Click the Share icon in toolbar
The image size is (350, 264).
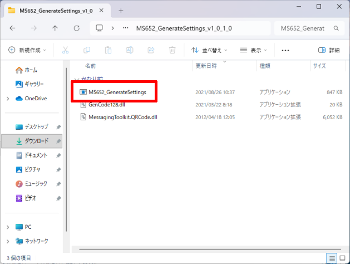click(x=151, y=50)
